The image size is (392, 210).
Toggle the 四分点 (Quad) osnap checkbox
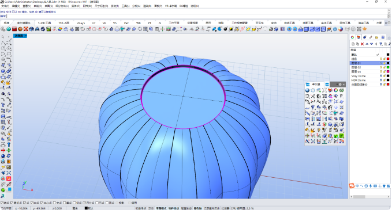pos(84,203)
